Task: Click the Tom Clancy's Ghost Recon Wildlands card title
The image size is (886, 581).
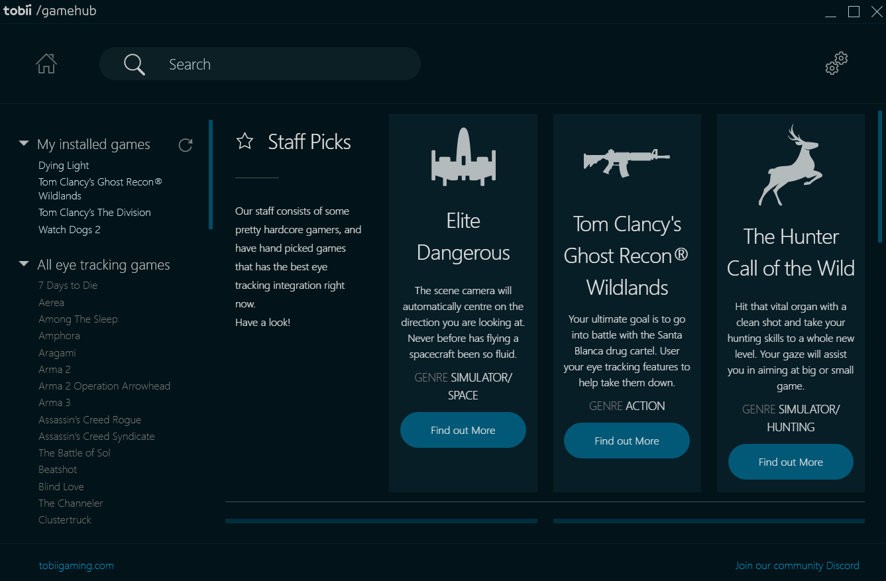Action: pos(627,256)
